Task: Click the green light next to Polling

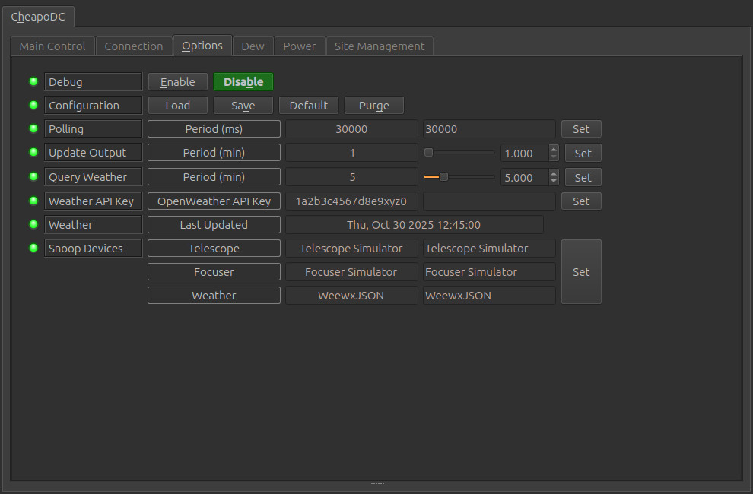Action: [33, 128]
